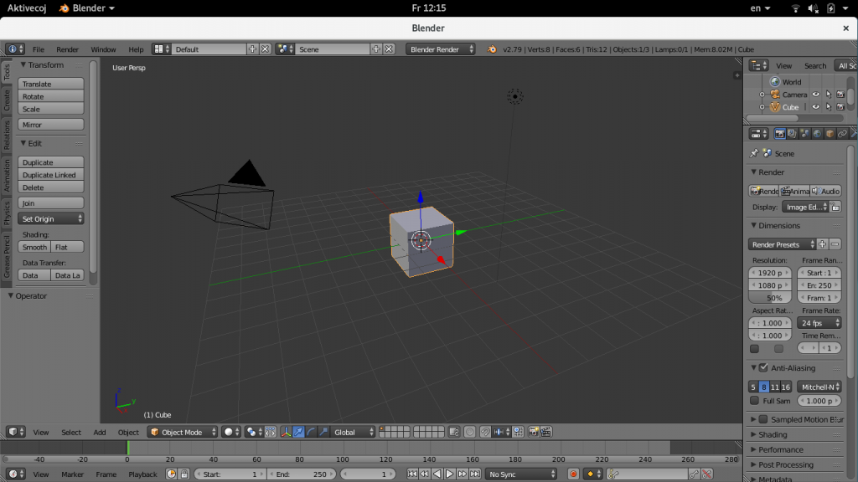Click the display lock interface icon
Image resolution: width=858 pixels, height=482 pixels.
tap(835, 208)
